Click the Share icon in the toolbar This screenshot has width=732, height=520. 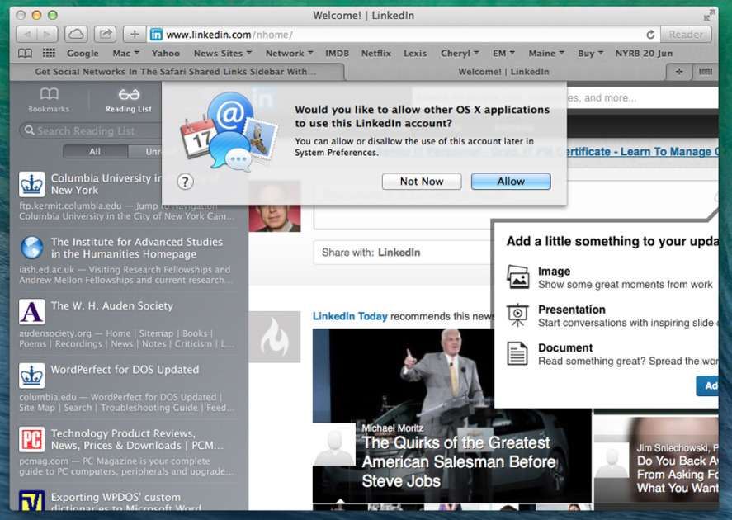pyautogui.click(x=105, y=35)
